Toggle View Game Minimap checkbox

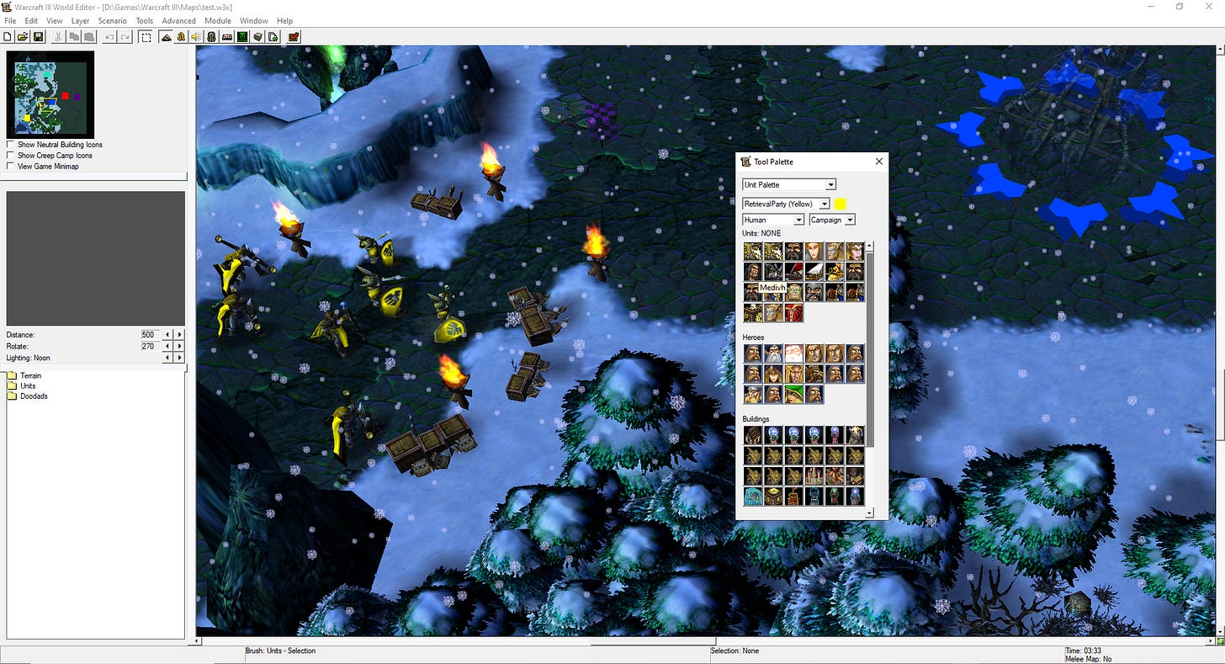click(10, 167)
